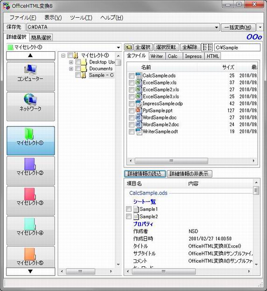Click the 全選択 button

pos(143,47)
